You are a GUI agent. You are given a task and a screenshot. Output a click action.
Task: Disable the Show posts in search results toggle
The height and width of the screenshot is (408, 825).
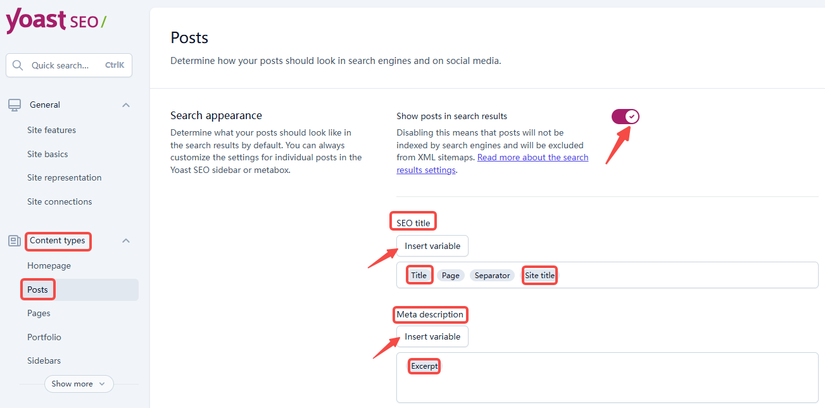[x=625, y=117]
